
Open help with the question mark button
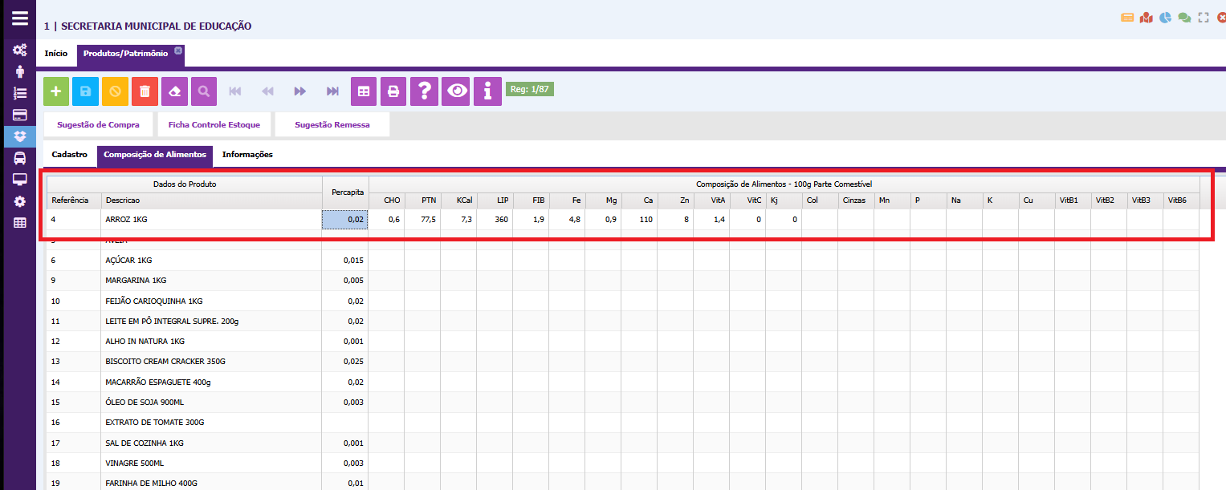click(x=423, y=91)
